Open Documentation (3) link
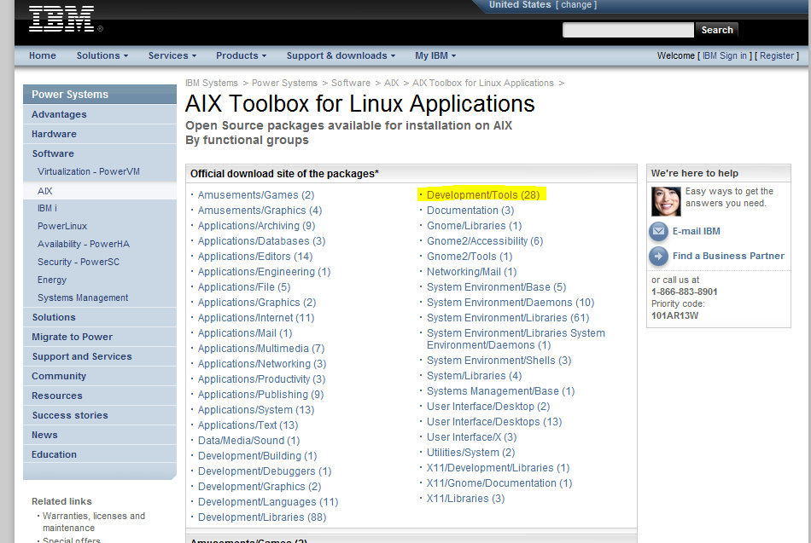 (470, 211)
